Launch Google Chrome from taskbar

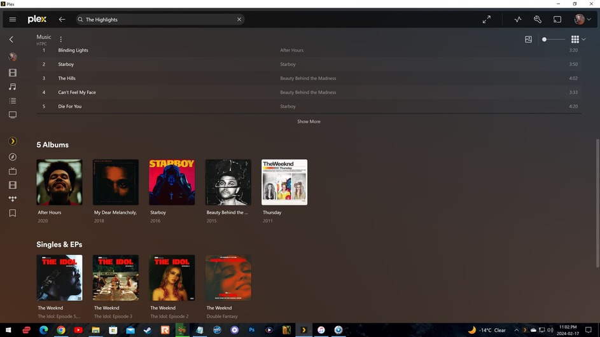coord(61,330)
